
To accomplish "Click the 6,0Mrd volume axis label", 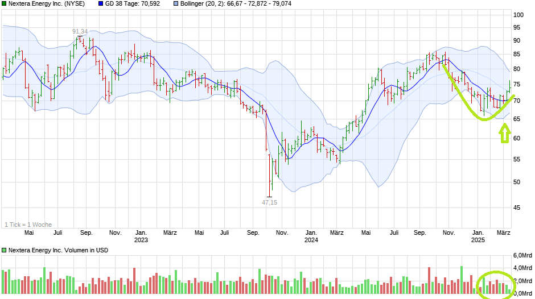I will click(522, 255).
